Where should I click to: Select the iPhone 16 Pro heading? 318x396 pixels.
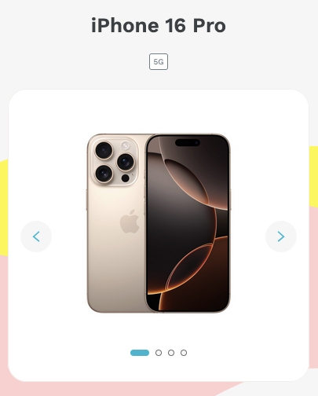[159, 25]
